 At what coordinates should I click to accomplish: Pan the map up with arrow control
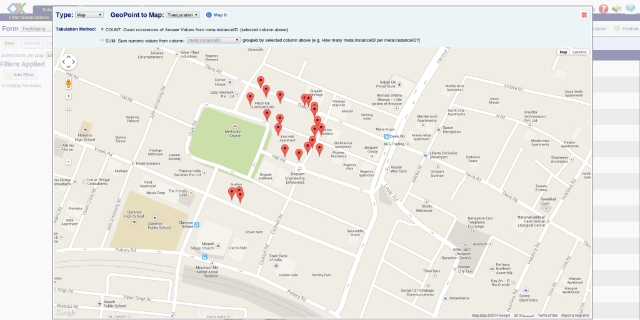coord(68,57)
